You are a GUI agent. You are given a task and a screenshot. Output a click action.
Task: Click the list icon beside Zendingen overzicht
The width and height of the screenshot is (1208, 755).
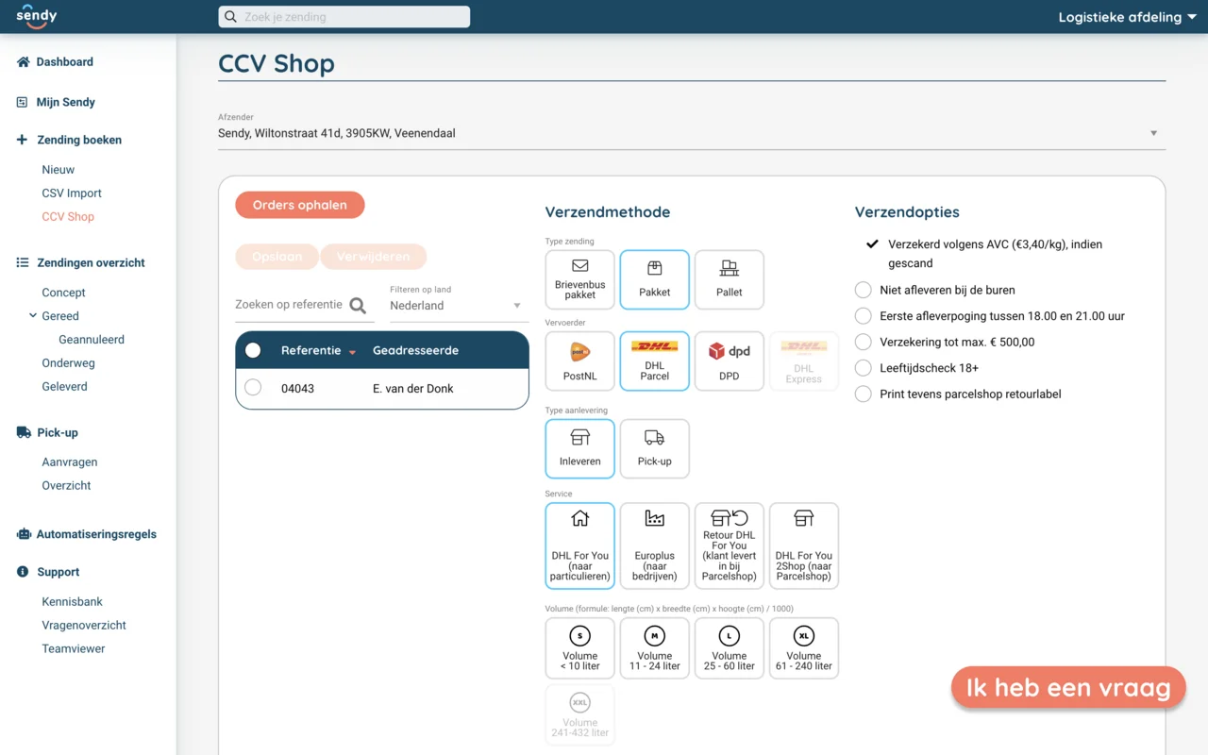coord(23,263)
